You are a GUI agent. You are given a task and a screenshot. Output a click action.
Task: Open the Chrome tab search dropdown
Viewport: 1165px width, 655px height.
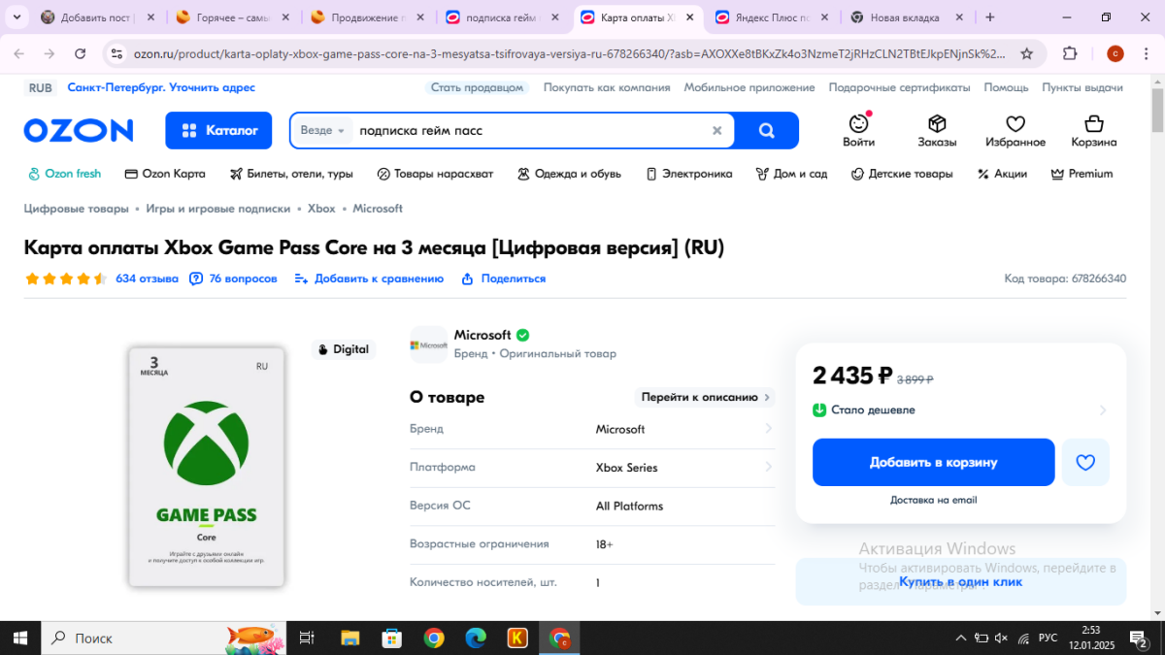click(x=17, y=17)
